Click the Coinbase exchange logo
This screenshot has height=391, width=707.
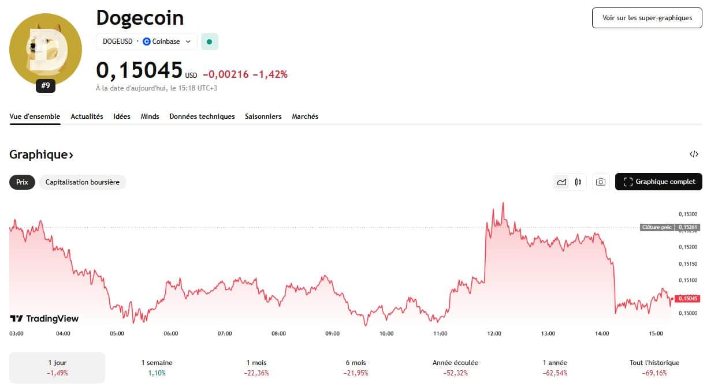pos(146,41)
